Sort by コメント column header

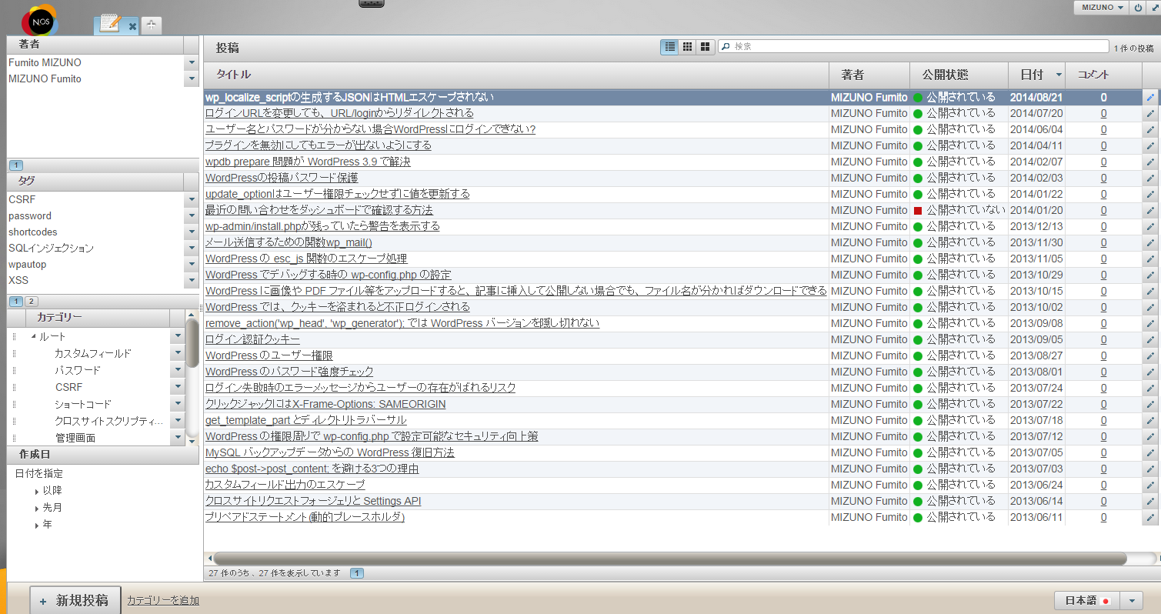pos(1103,75)
